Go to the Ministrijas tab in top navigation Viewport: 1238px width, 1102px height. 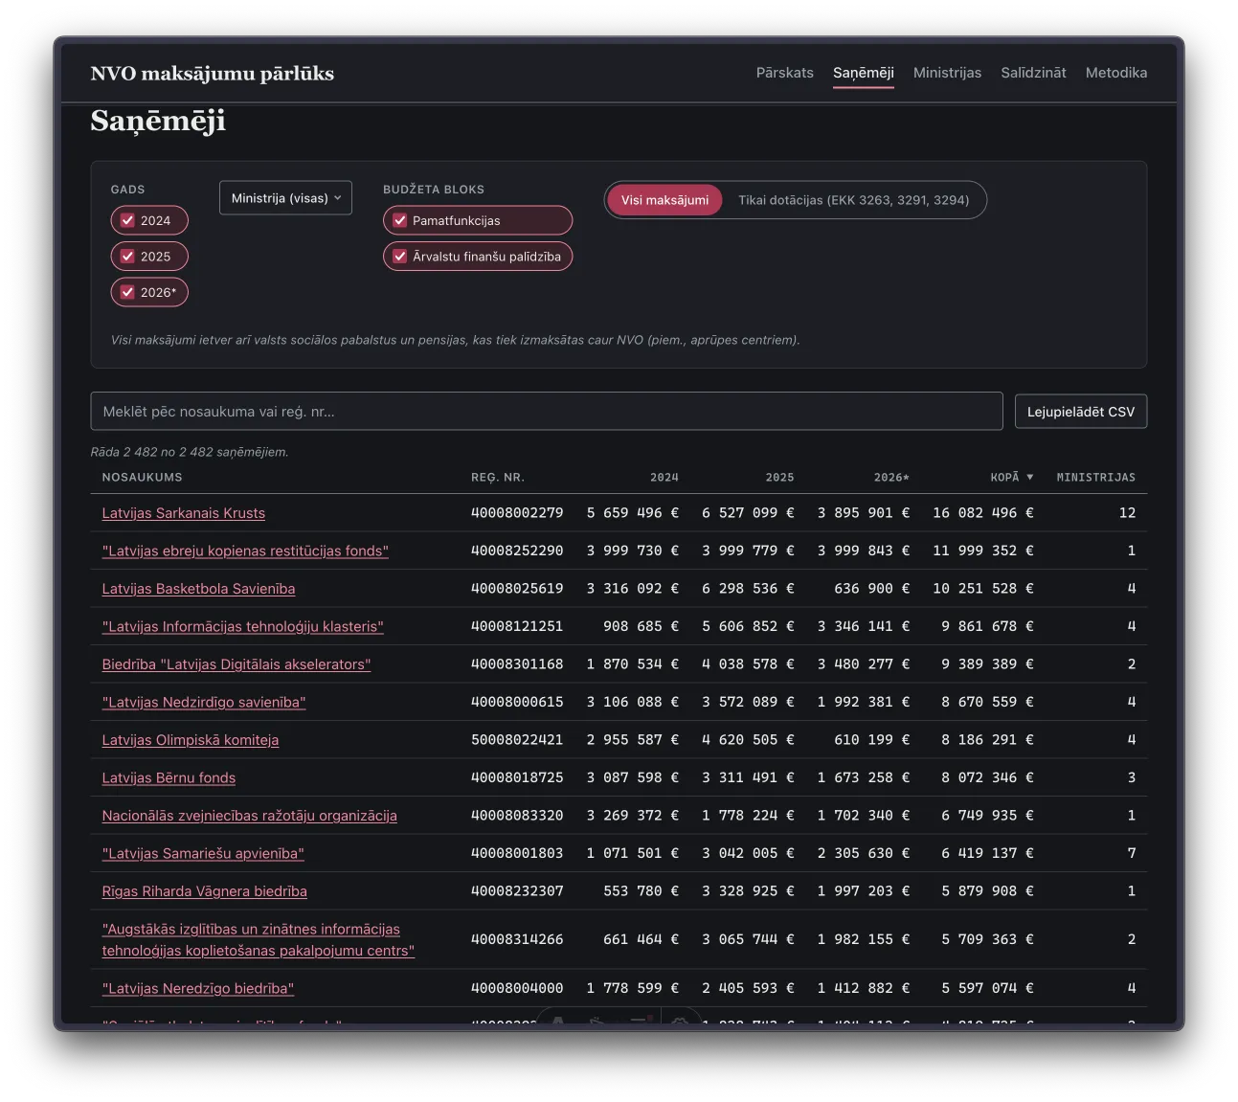(x=947, y=73)
